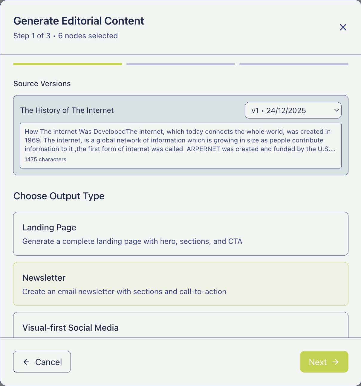Choose Visual-first Social Media output
Viewport: 361px width, 386px height.
tap(180, 326)
